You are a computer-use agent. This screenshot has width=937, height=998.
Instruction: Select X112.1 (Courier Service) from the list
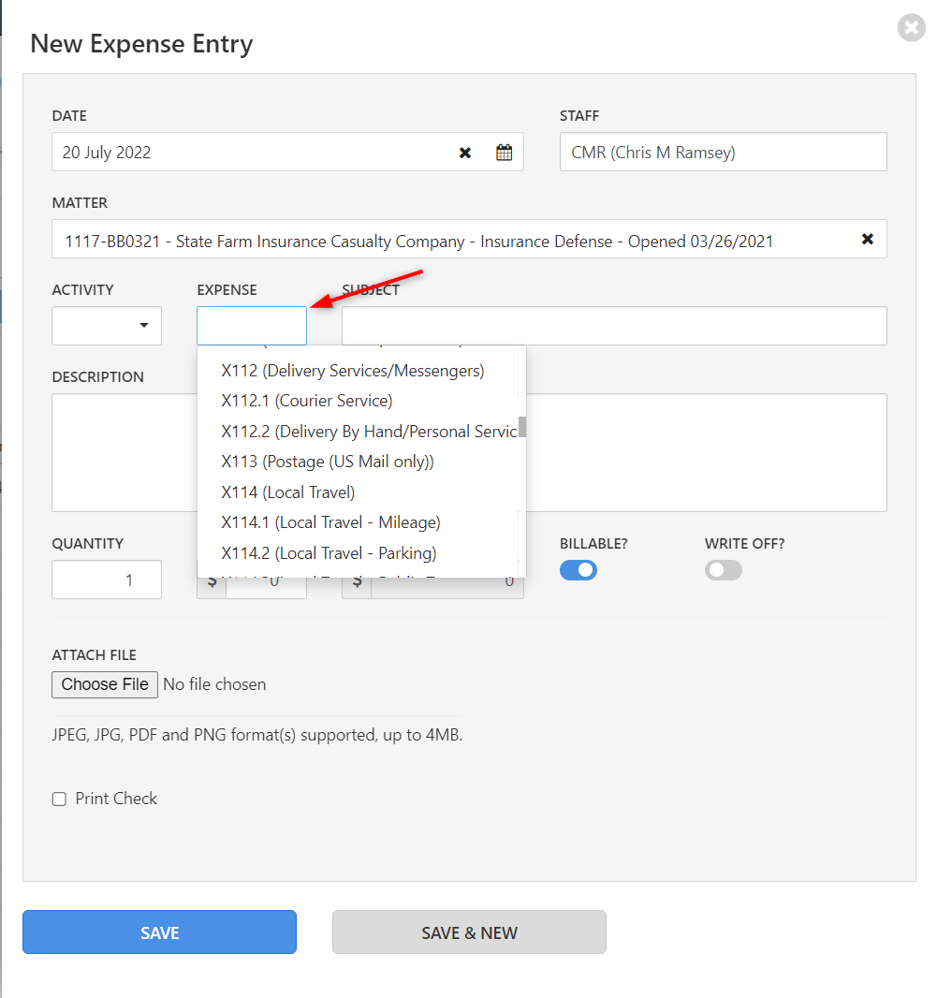click(305, 401)
